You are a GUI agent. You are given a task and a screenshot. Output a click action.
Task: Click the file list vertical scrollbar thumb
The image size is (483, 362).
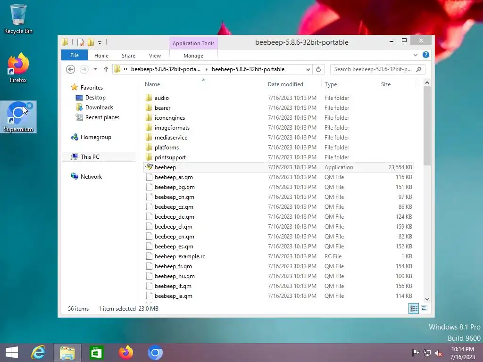[x=426, y=125]
